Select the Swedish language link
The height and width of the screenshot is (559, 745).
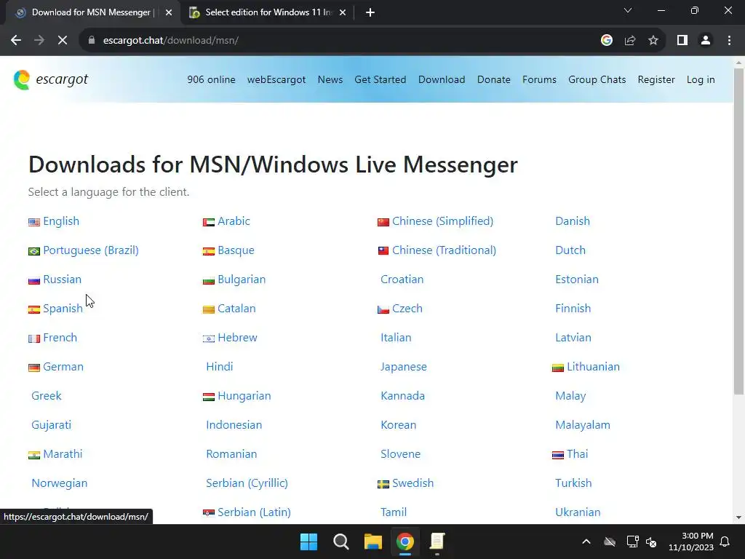click(x=413, y=483)
